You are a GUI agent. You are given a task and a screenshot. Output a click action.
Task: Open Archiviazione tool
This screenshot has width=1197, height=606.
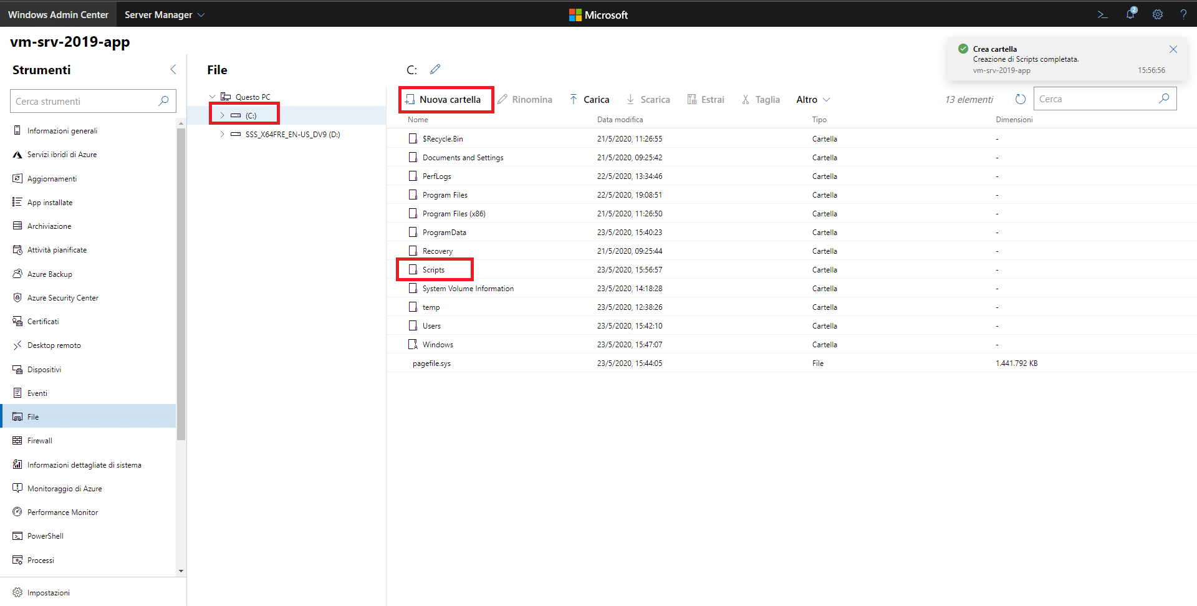click(88, 226)
